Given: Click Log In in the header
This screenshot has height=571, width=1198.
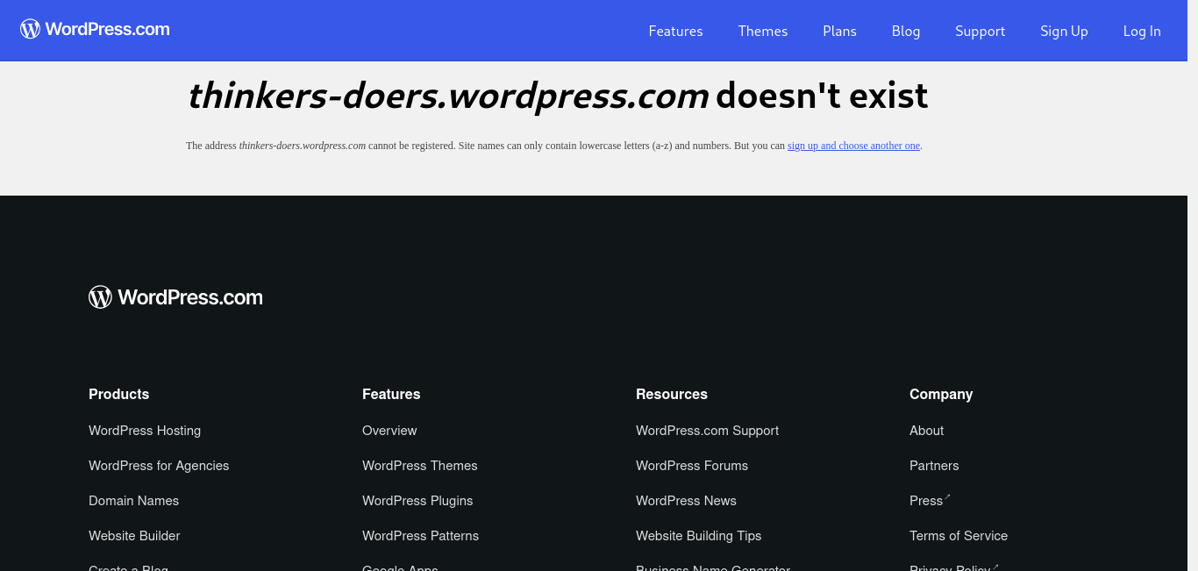Looking at the screenshot, I should (x=1142, y=31).
